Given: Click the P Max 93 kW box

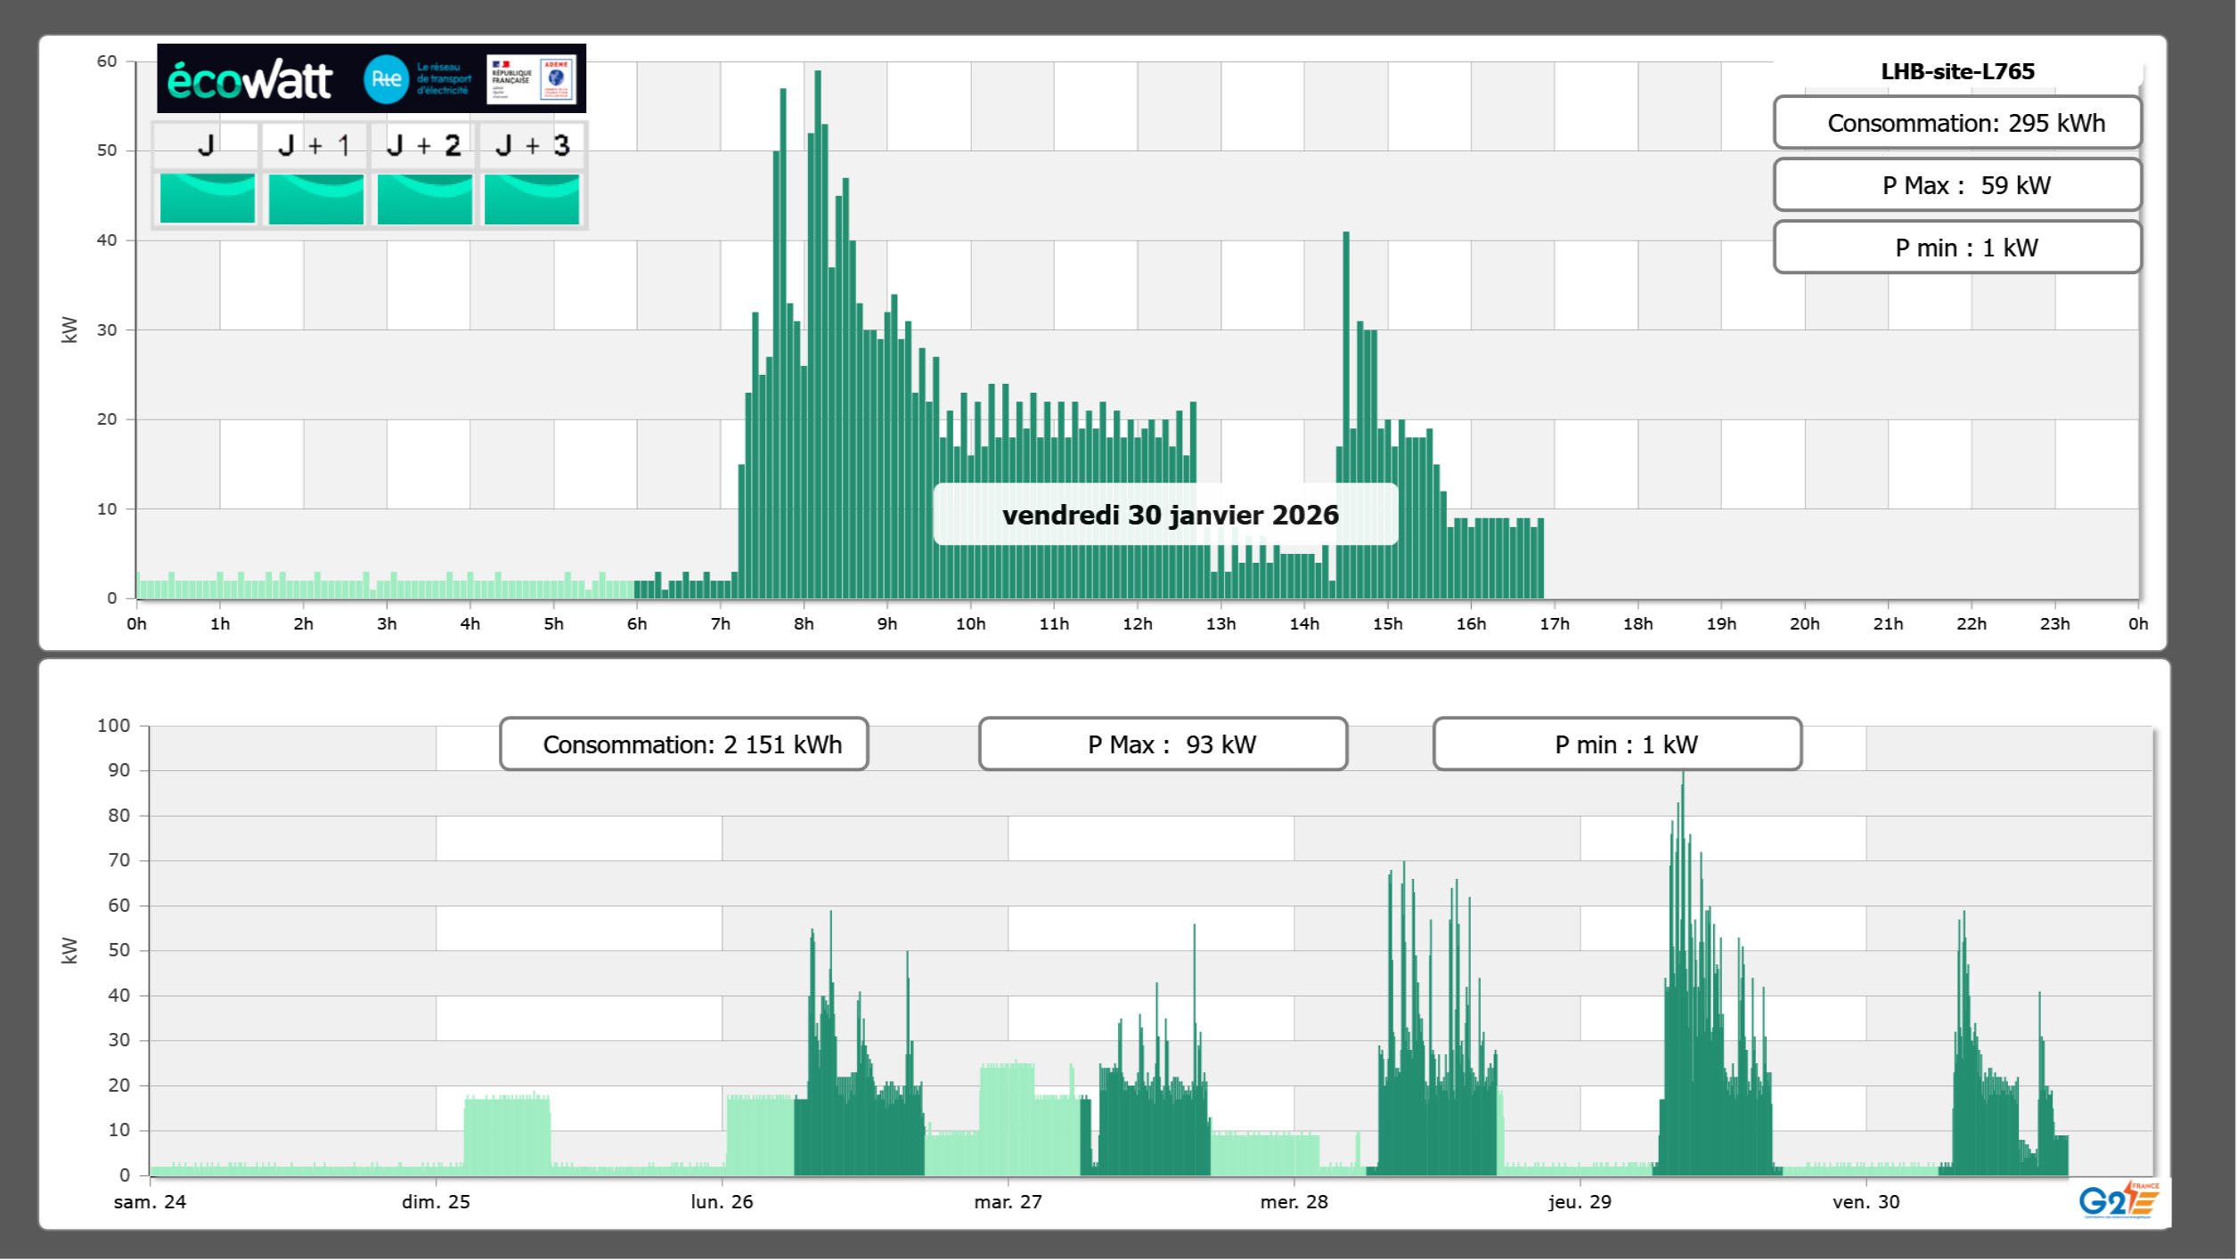Looking at the screenshot, I should click(1163, 744).
